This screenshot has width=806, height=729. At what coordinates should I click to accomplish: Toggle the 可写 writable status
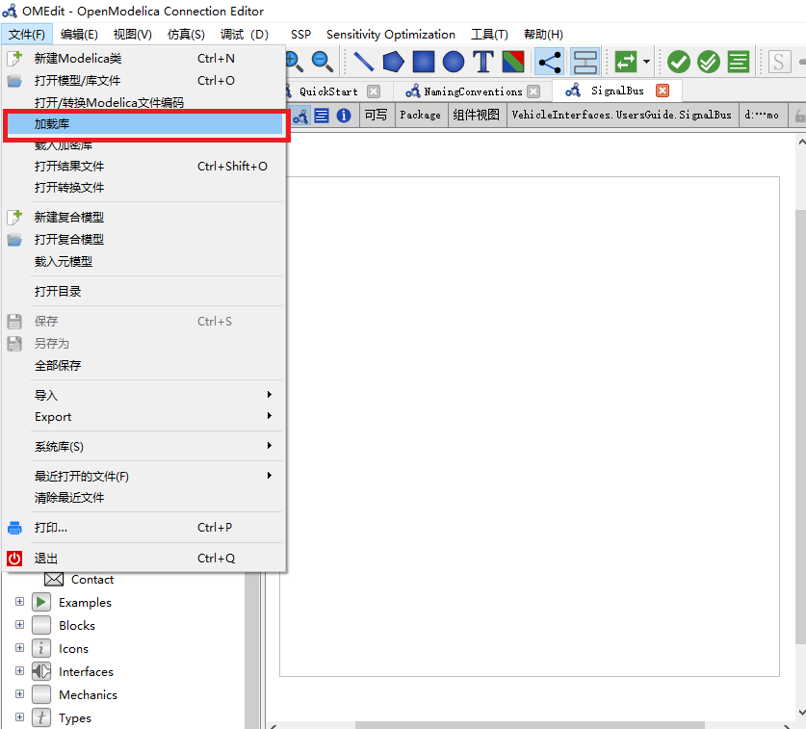(376, 115)
